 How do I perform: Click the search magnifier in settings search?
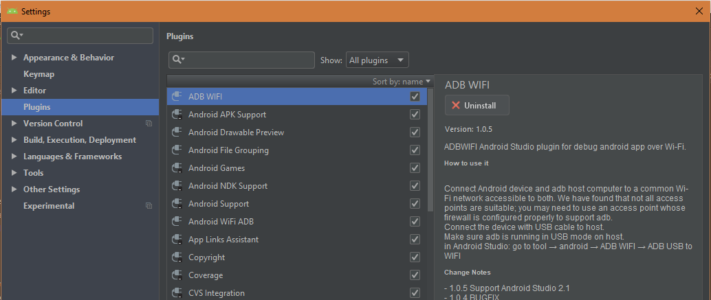[17, 35]
